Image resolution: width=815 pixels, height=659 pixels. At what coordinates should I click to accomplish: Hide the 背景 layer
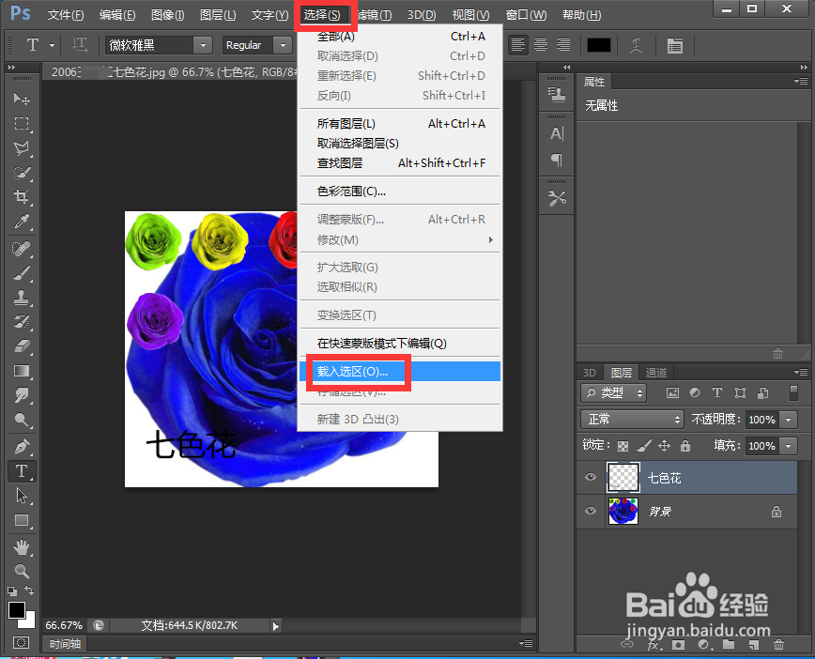tap(590, 512)
